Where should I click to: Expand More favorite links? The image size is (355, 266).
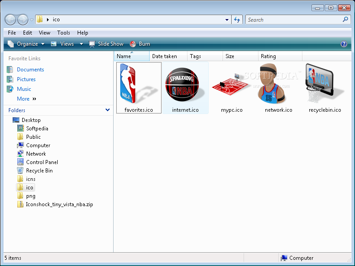(27, 99)
